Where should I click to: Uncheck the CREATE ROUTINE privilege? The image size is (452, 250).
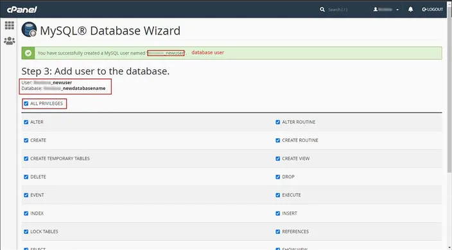click(278, 140)
